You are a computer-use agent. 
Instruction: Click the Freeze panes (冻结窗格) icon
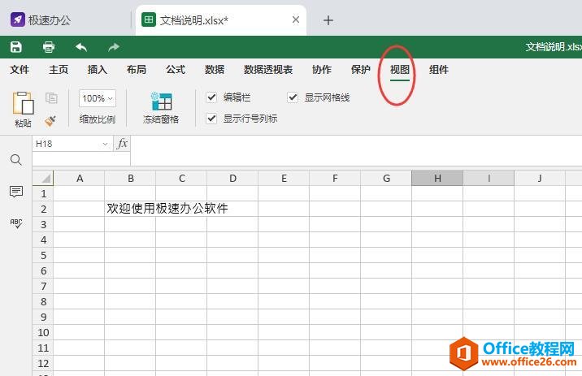(x=162, y=102)
